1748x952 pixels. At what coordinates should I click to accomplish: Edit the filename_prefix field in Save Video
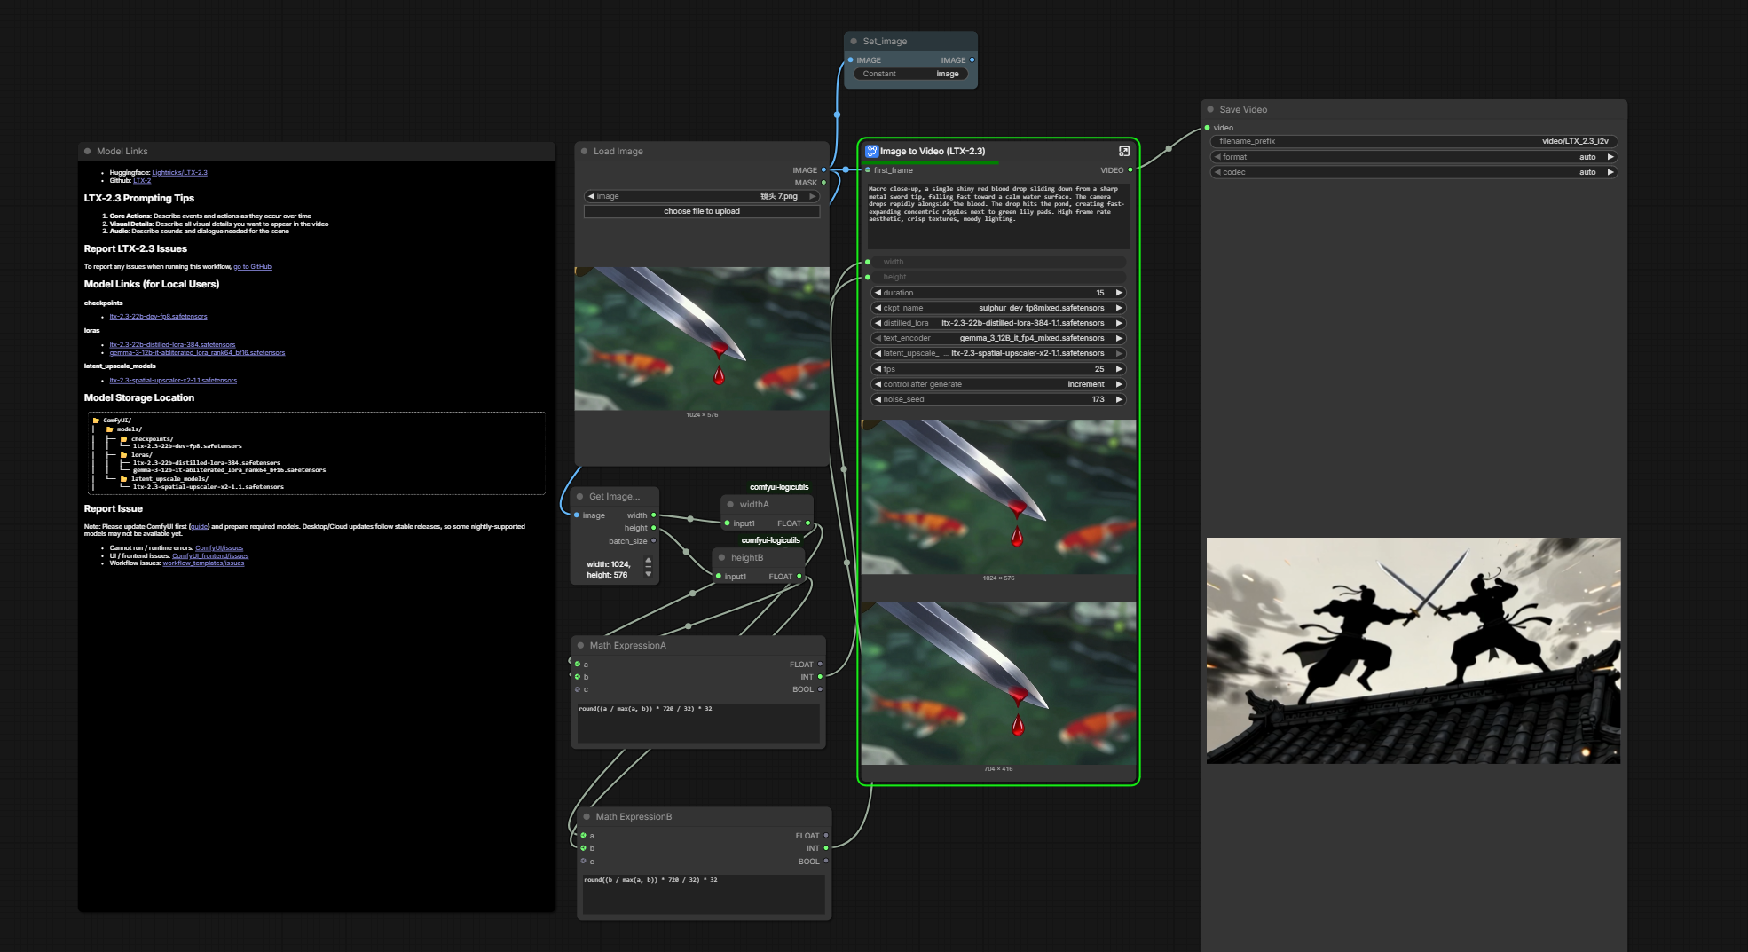(1413, 141)
